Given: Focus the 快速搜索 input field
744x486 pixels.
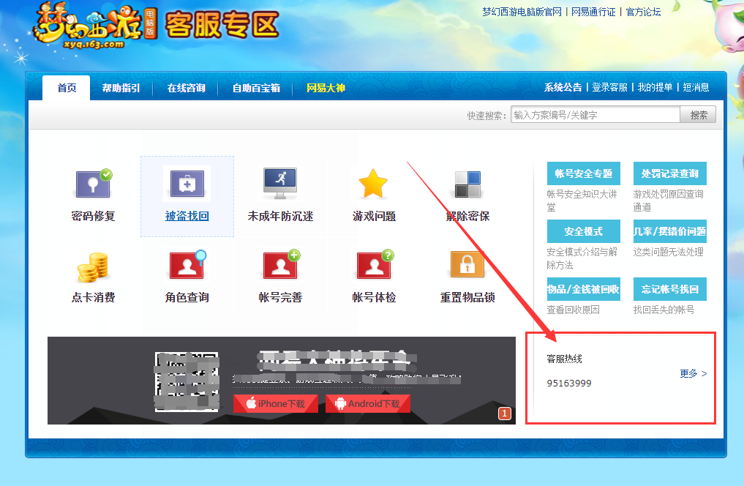Looking at the screenshot, I should (x=595, y=115).
